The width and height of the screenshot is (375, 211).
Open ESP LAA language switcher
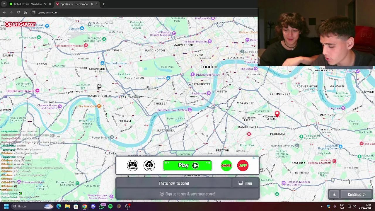point(342,206)
